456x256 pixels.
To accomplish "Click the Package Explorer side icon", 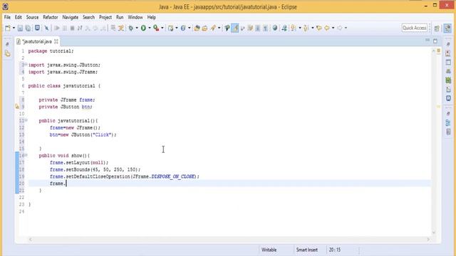I will (8, 54).
